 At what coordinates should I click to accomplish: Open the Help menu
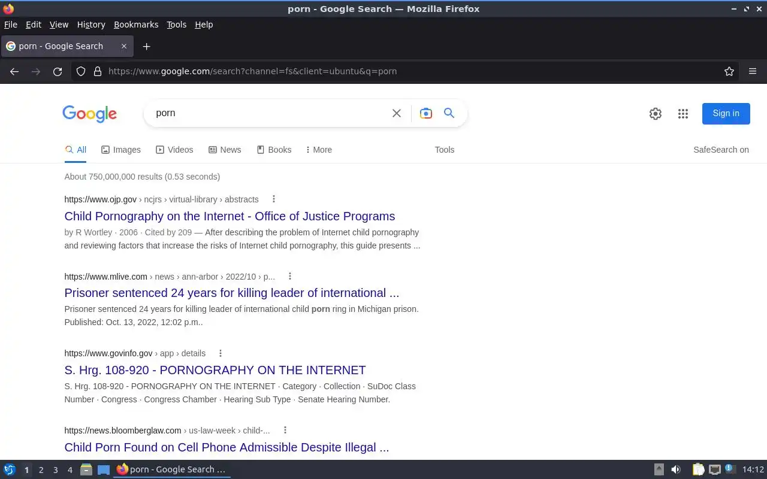tap(204, 25)
